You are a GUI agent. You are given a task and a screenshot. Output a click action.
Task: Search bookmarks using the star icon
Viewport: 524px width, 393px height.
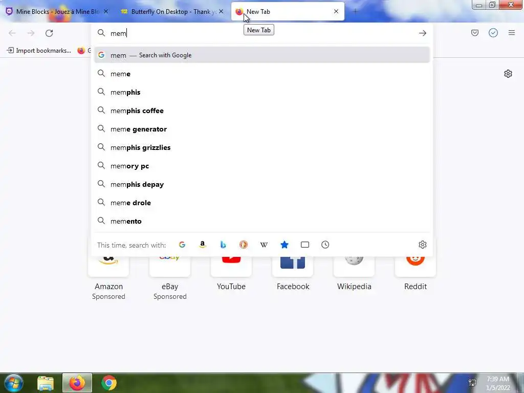click(285, 245)
